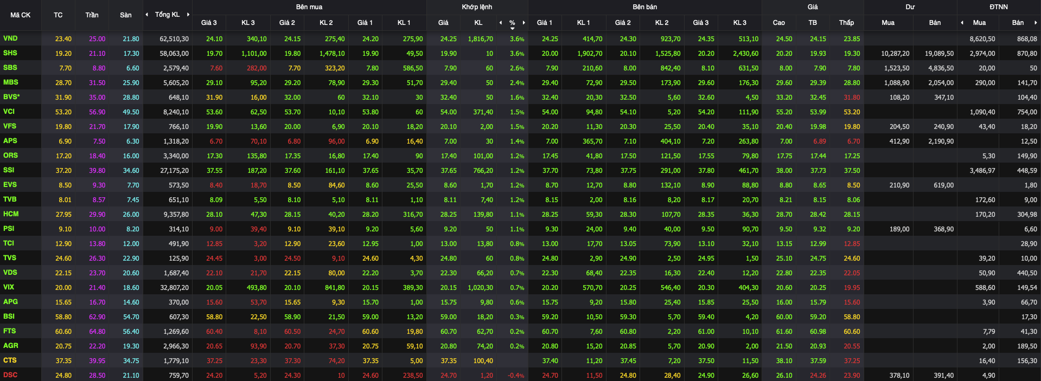The width and height of the screenshot is (1041, 381).
Task: Click SHS total volume 58,063,00
Action: click(174, 54)
